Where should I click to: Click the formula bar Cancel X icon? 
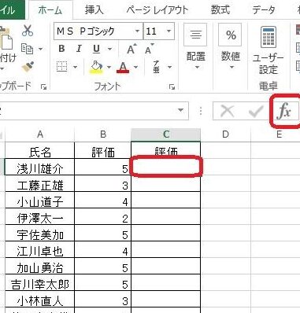pyautogui.click(x=227, y=111)
